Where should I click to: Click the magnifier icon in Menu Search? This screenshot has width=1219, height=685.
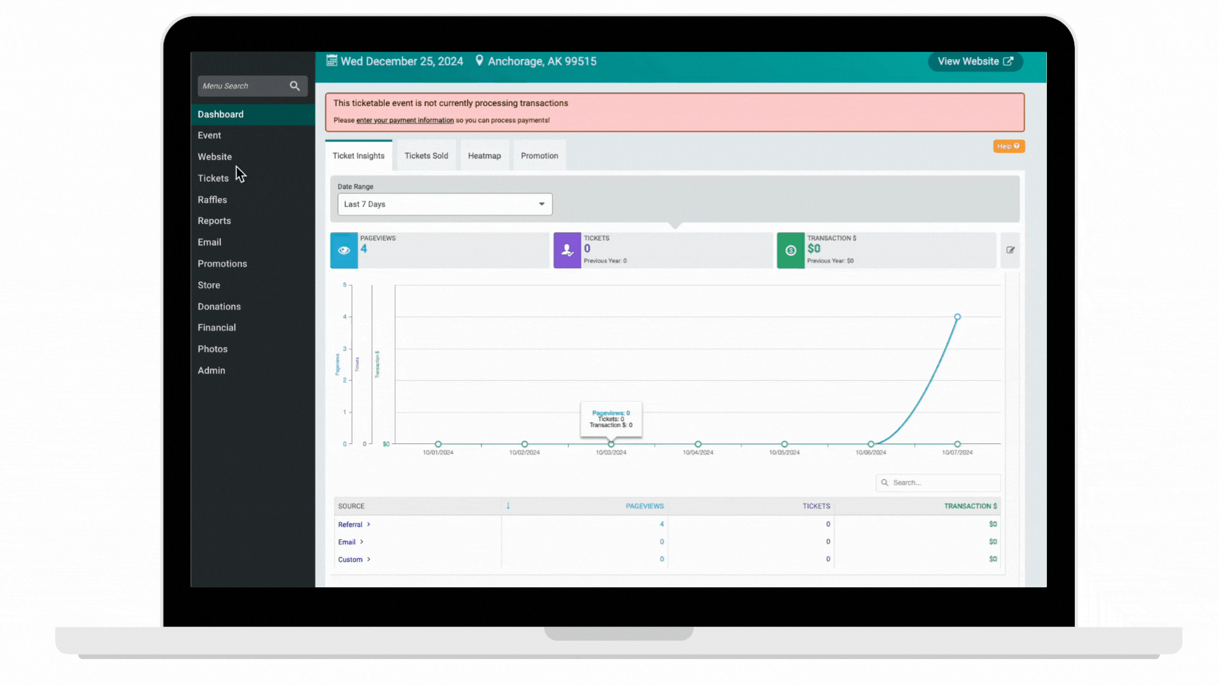(x=295, y=86)
